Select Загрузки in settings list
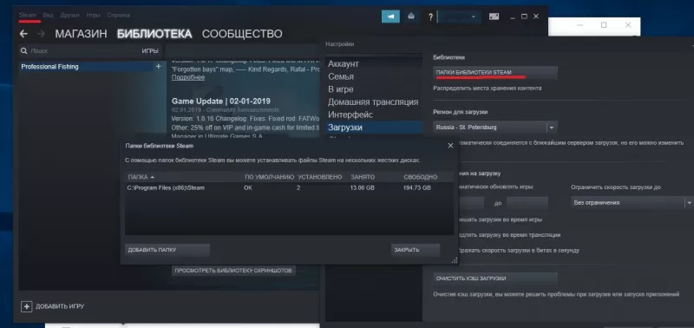Image resolution: width=694 pixels, height=328 pixels. [374, 128]
